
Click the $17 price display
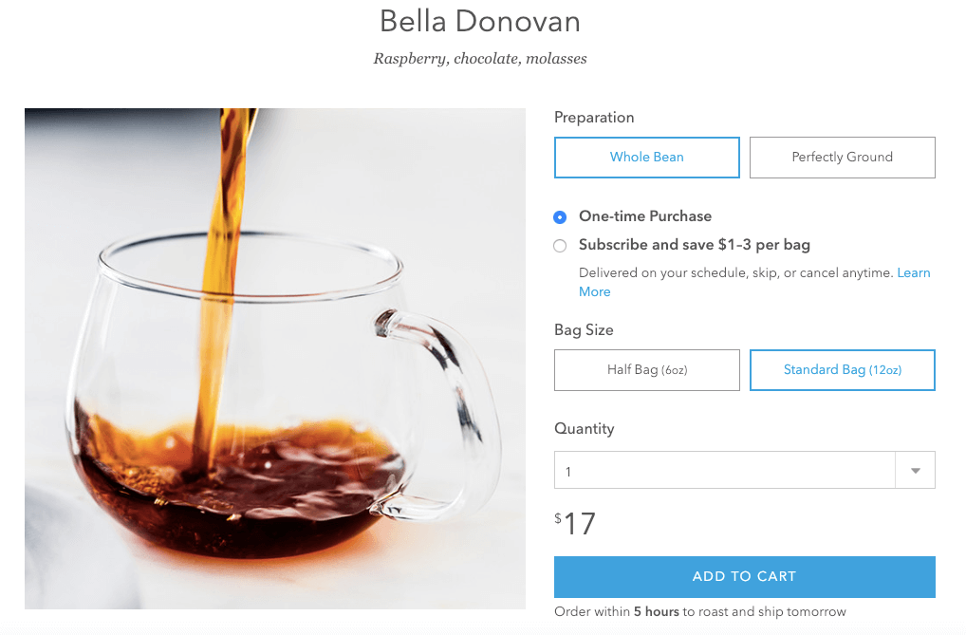575,523
